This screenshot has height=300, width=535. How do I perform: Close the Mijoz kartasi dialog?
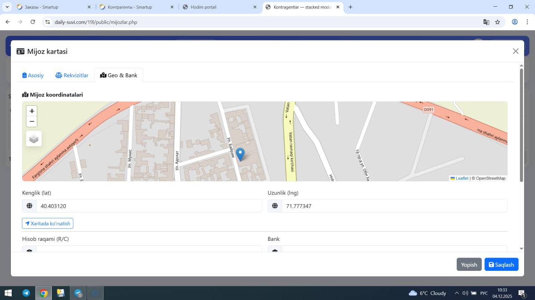click(x=516, y=51)
